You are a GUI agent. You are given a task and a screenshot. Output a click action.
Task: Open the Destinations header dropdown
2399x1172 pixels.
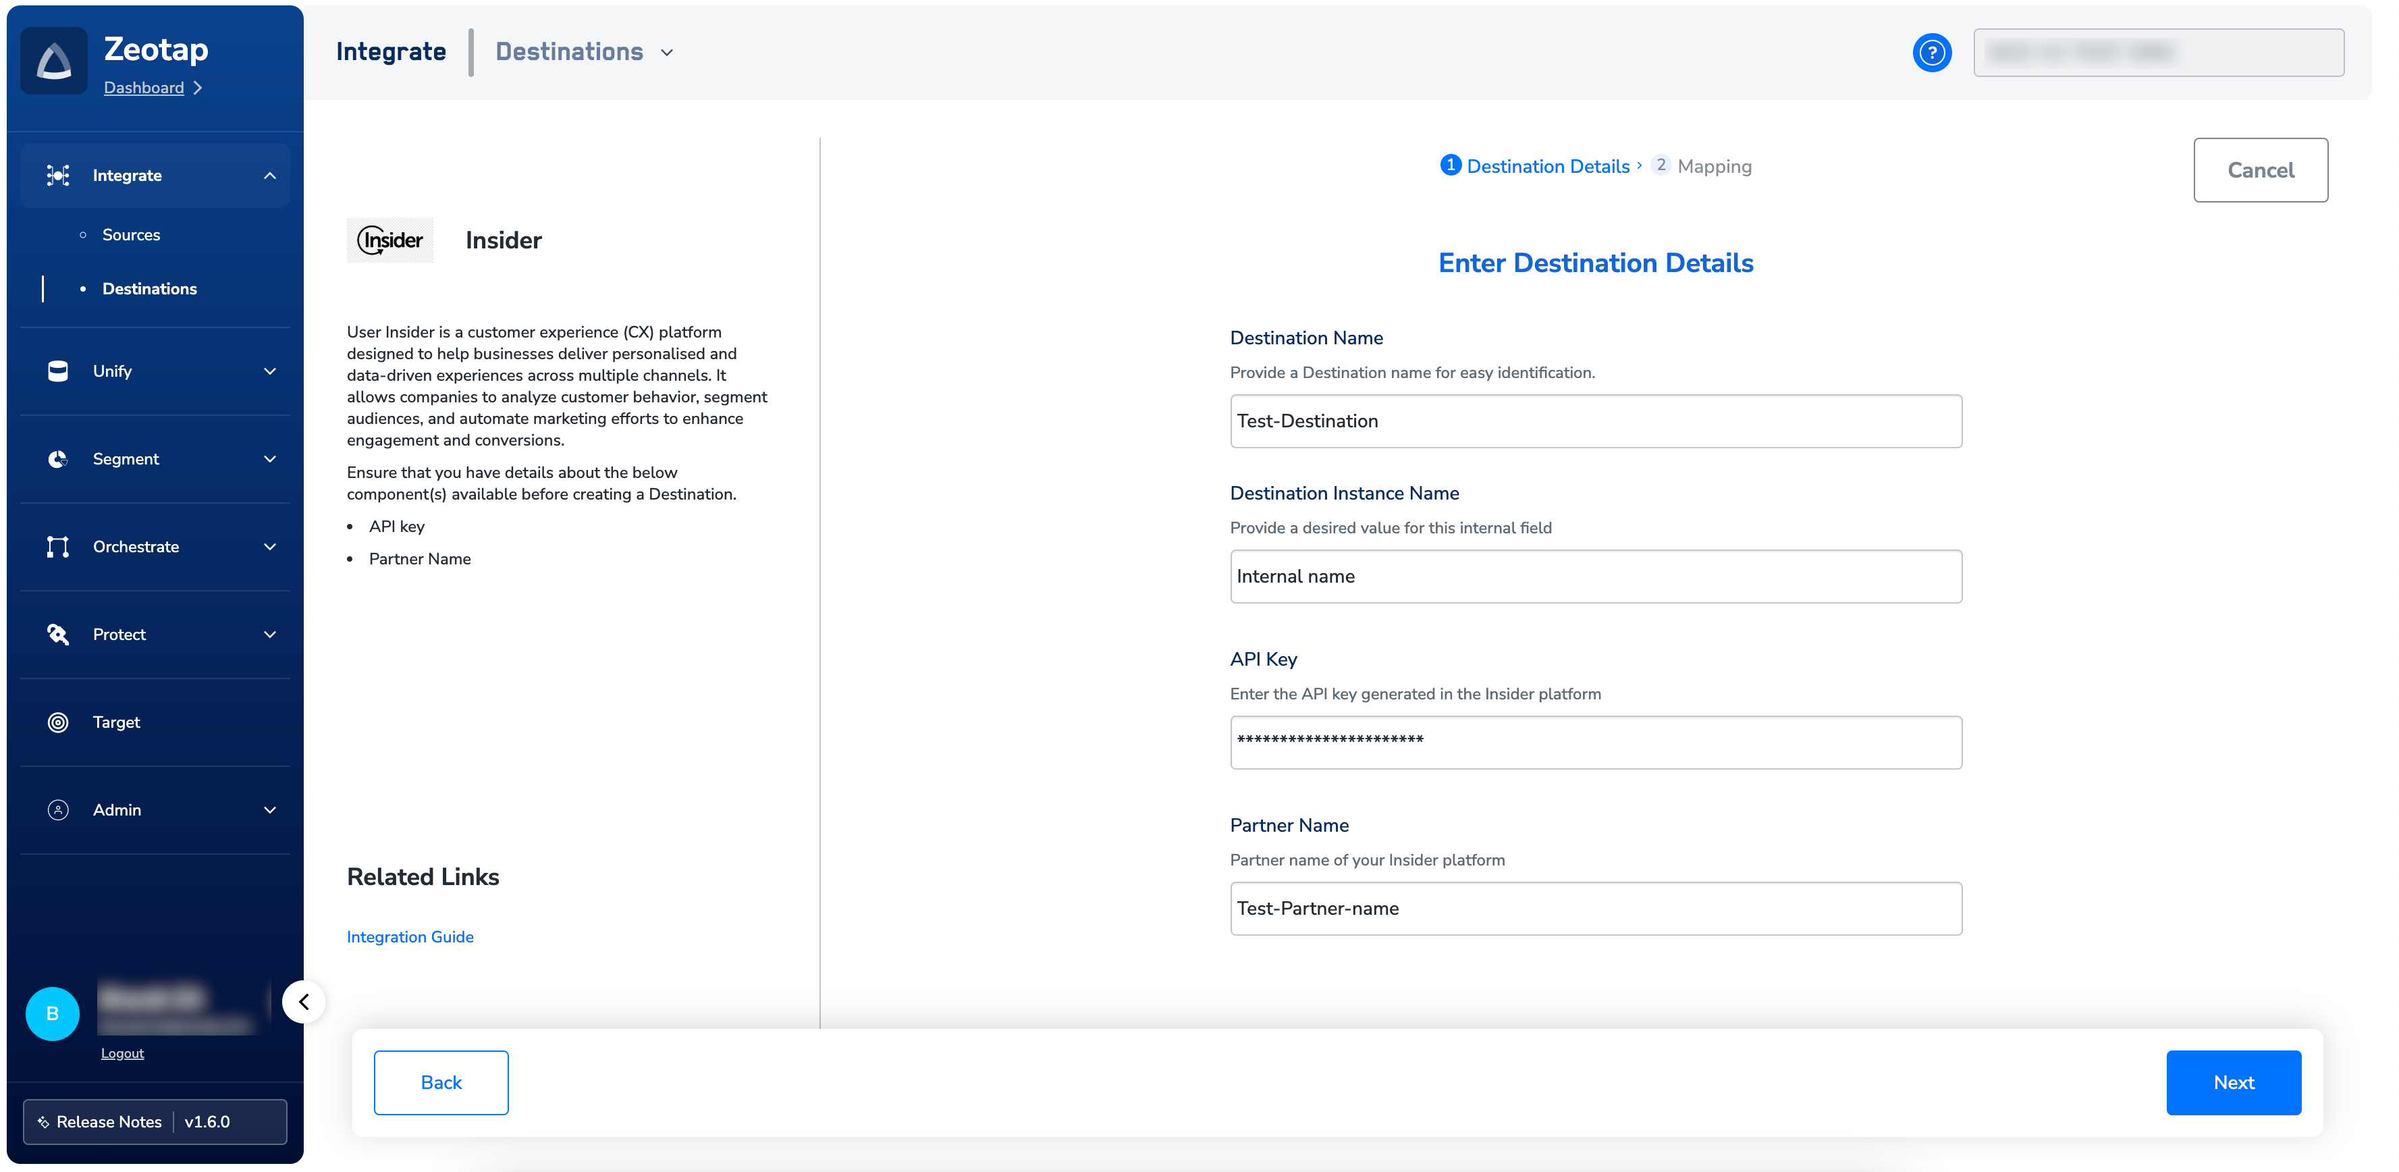click(x=584, y=52)
